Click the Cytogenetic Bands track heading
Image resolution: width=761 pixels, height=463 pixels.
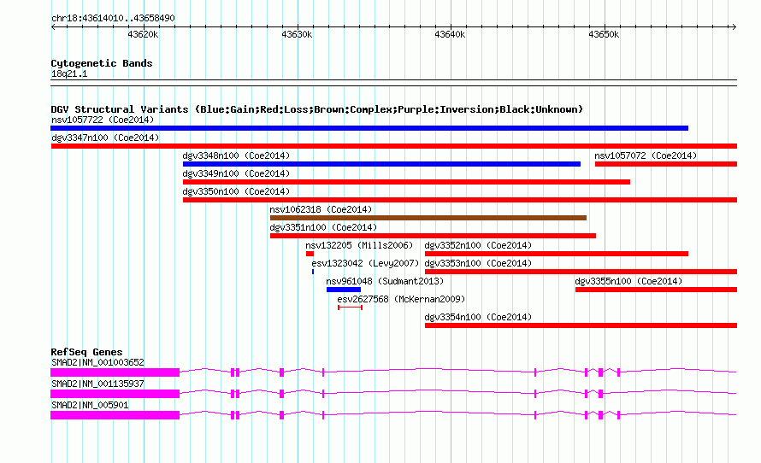tap(102, 63)
